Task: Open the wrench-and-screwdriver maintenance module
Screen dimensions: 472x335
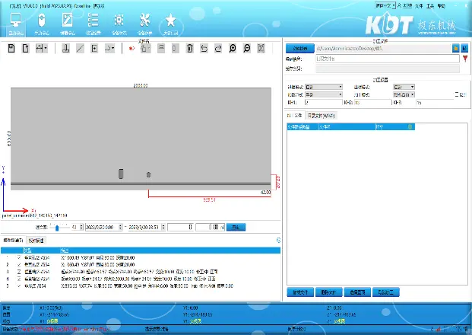Action: (x=144, y=24)
